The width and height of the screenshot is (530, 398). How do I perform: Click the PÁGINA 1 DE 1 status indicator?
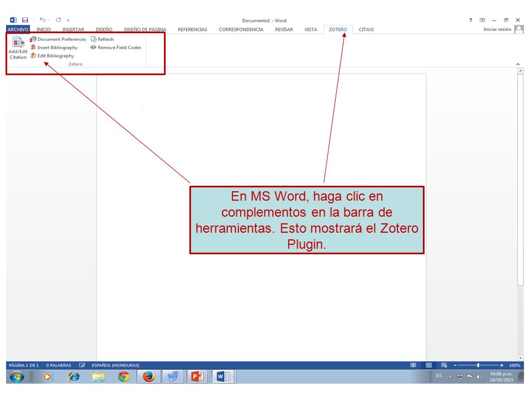pos(24,365)
